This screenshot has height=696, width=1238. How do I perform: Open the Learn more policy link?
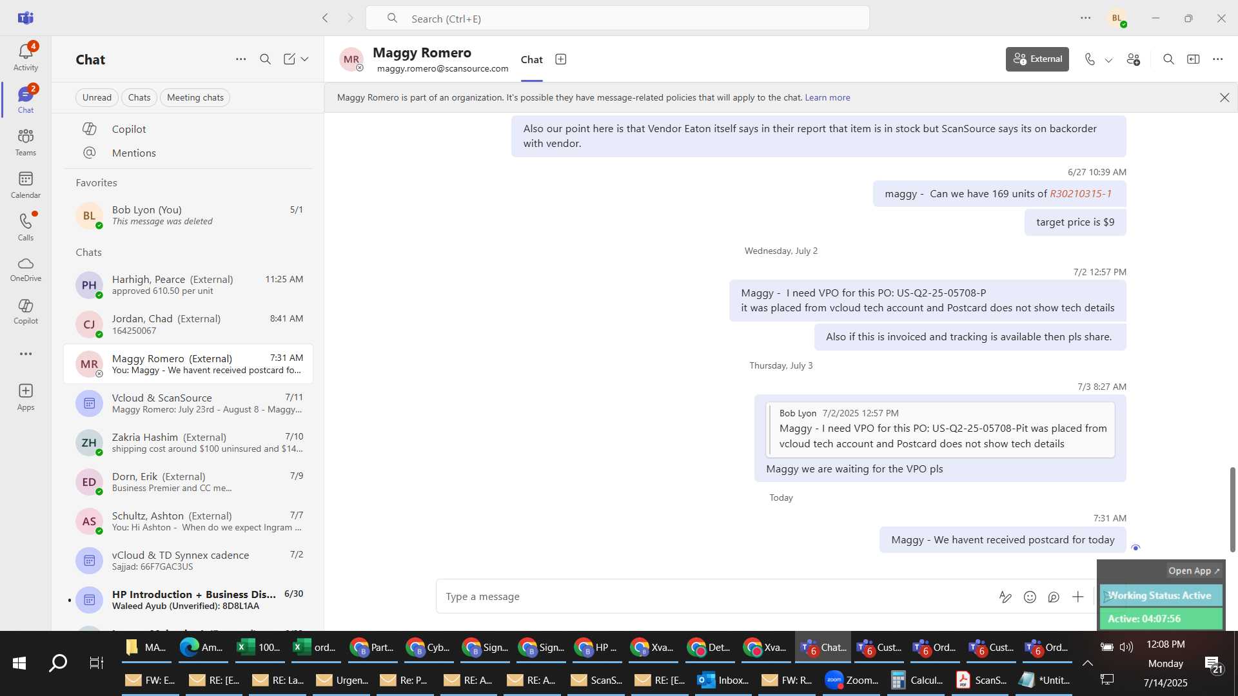pyautogui.click(x=827, y=97)
